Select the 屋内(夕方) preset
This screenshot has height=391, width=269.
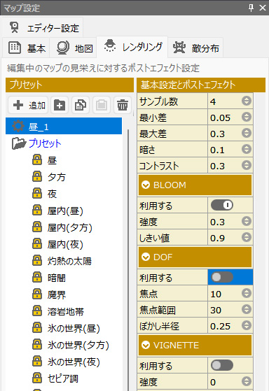69,227
